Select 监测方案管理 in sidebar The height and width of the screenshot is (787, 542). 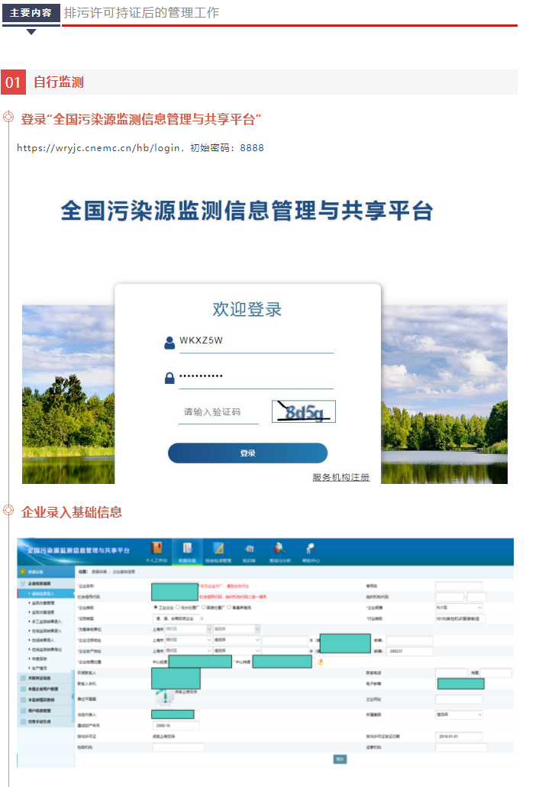point(44,603)
